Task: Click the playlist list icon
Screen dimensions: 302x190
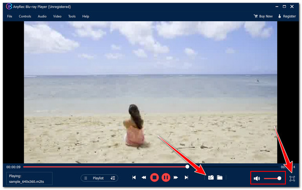Action: tap(86, 178)
